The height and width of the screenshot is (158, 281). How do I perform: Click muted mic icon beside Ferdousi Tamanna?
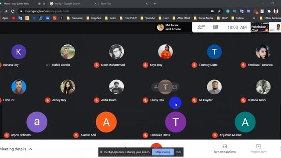pyautogui.click(x=243, y=65)
